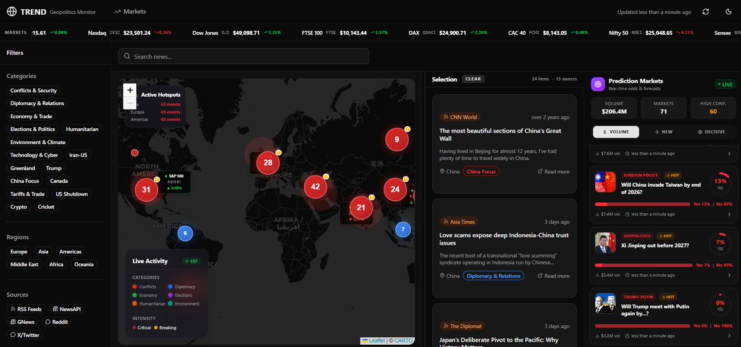Screen dimensions: 741x347
Task: Click the China Focus tag on CNN article
Action: point(481,171)
